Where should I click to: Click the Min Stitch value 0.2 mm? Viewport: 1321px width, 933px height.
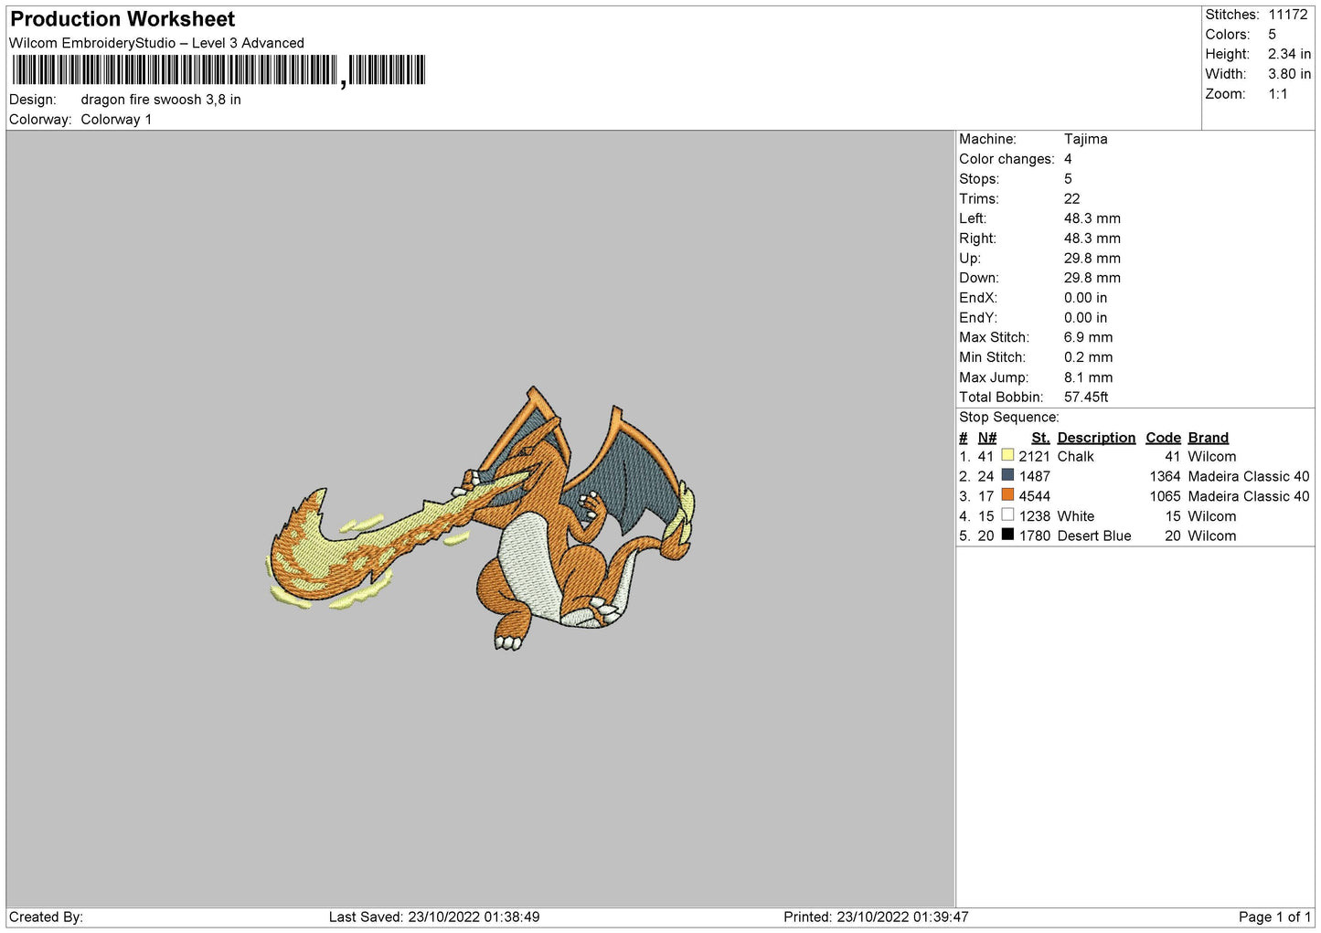pyautogui.click(x=1088, y=358)
